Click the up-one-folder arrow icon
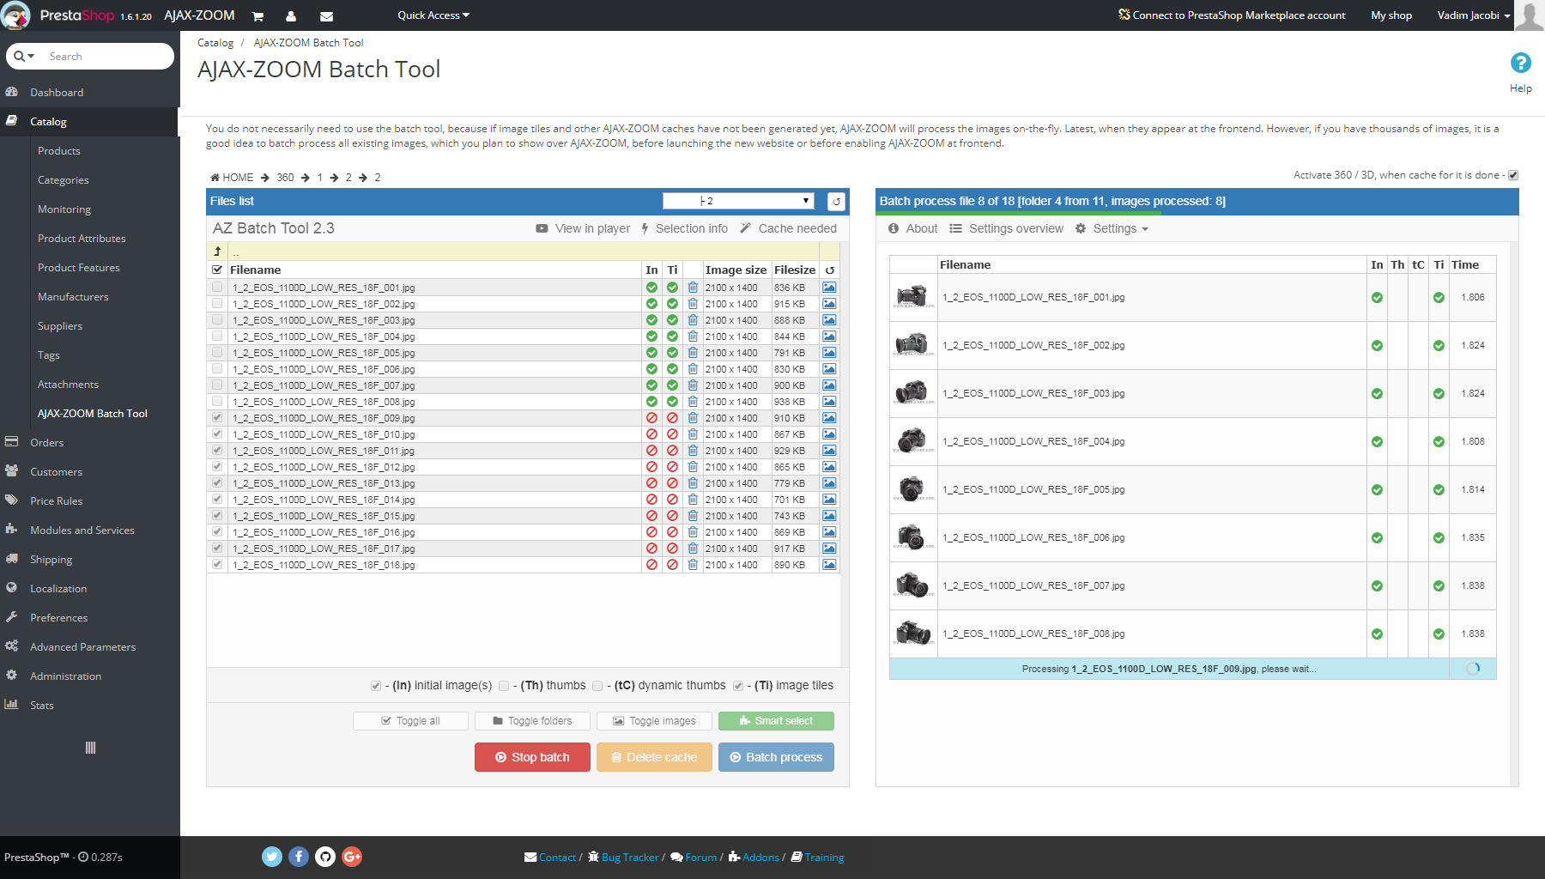This screenshot has height=879, width=1545. pyautogui.click(x=217, y=252)
